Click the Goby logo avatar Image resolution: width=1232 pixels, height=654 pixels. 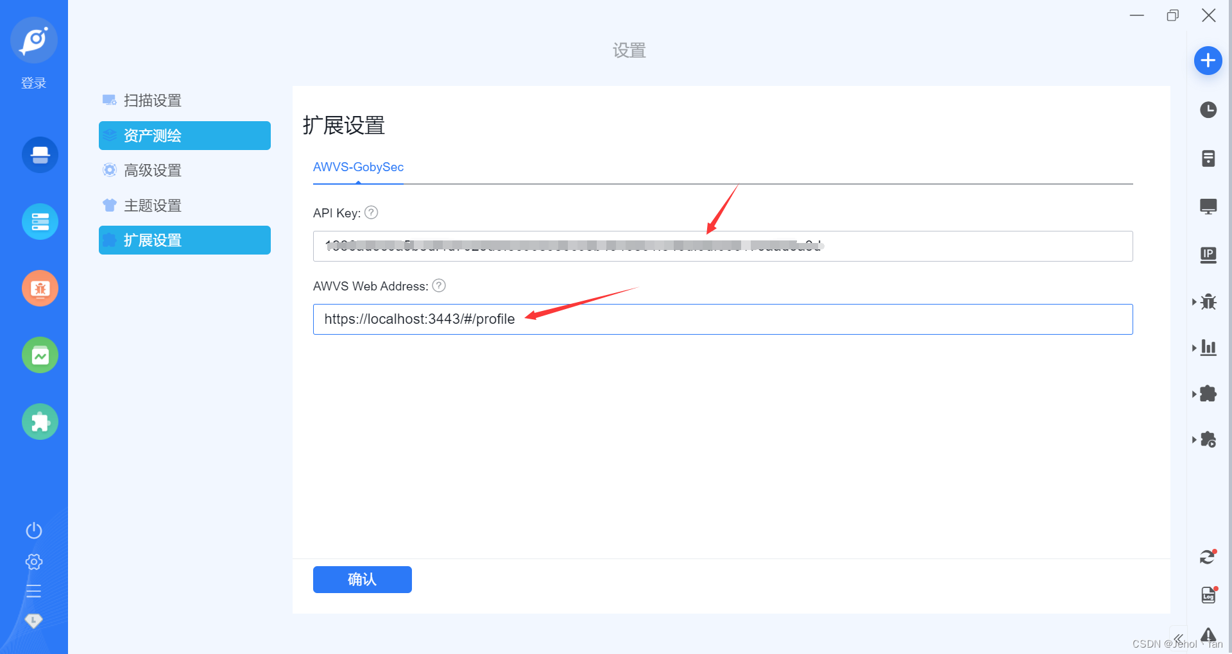point(34,40)
